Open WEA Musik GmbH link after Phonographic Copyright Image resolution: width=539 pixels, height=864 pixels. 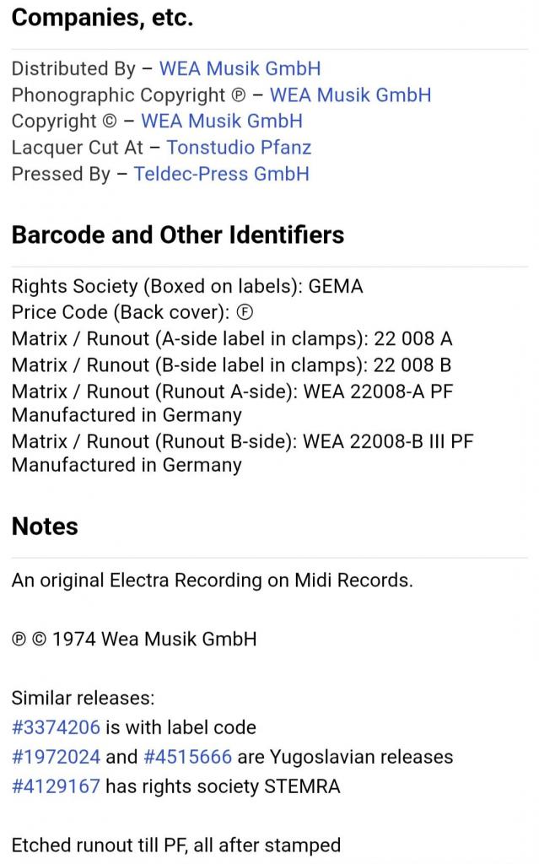(350, 94)
